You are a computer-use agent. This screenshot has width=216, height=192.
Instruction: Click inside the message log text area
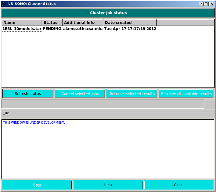[x=108, y=149]
